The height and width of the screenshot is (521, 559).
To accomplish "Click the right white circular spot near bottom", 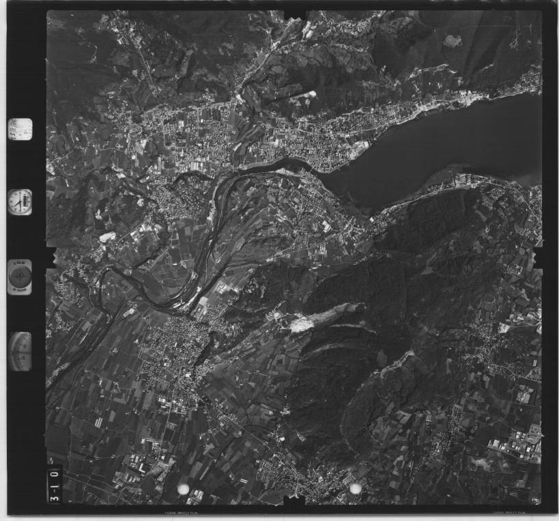I will click(x=355, y=488).
